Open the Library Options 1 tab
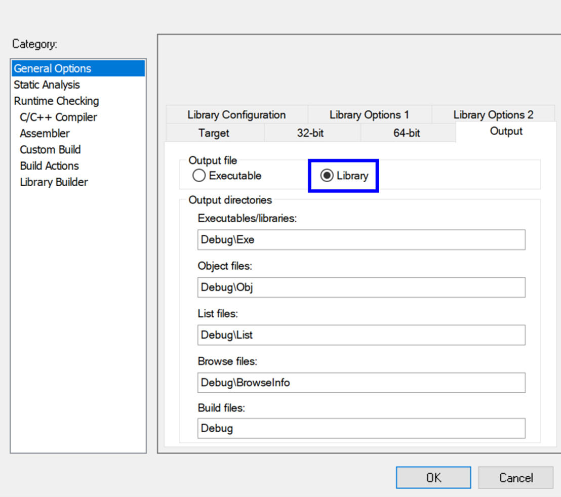561x497 pixels. tap(369, 115)
